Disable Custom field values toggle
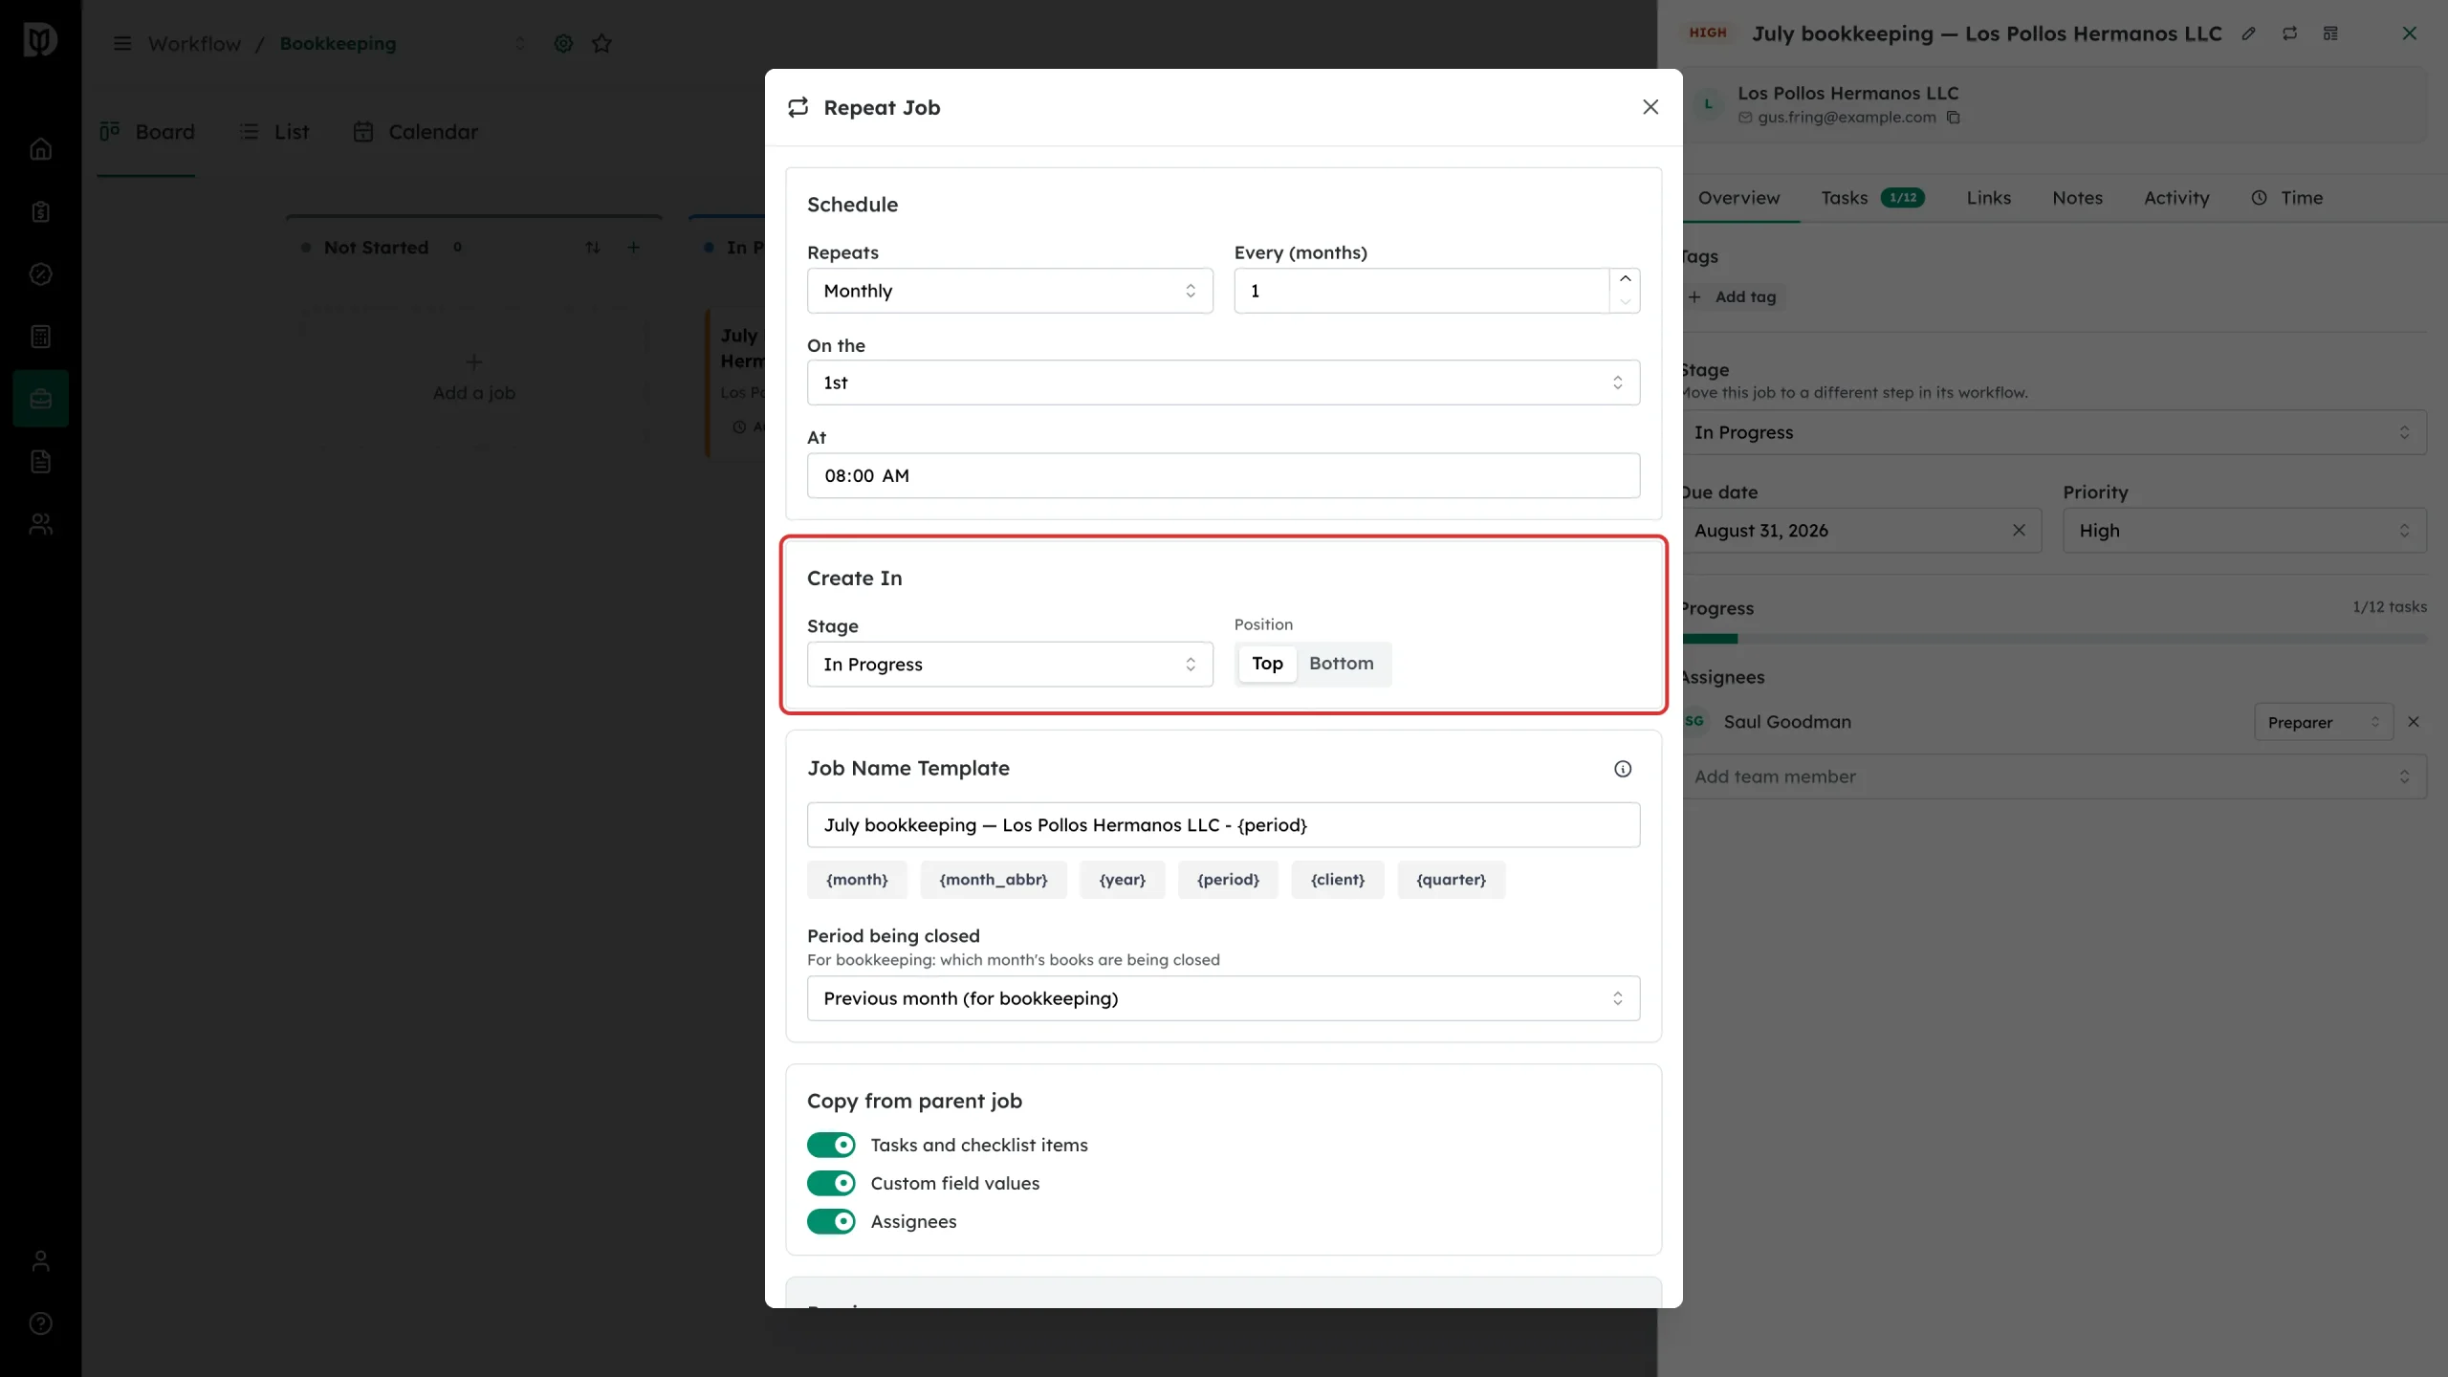Screen dimensions: 2448x1377 831,1184
